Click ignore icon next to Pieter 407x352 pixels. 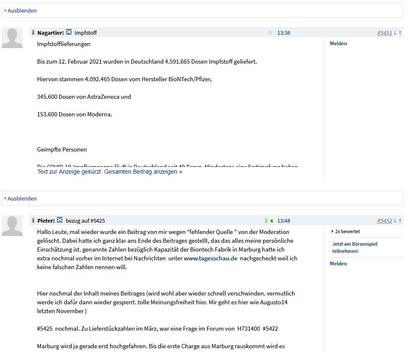coord(60,220)
